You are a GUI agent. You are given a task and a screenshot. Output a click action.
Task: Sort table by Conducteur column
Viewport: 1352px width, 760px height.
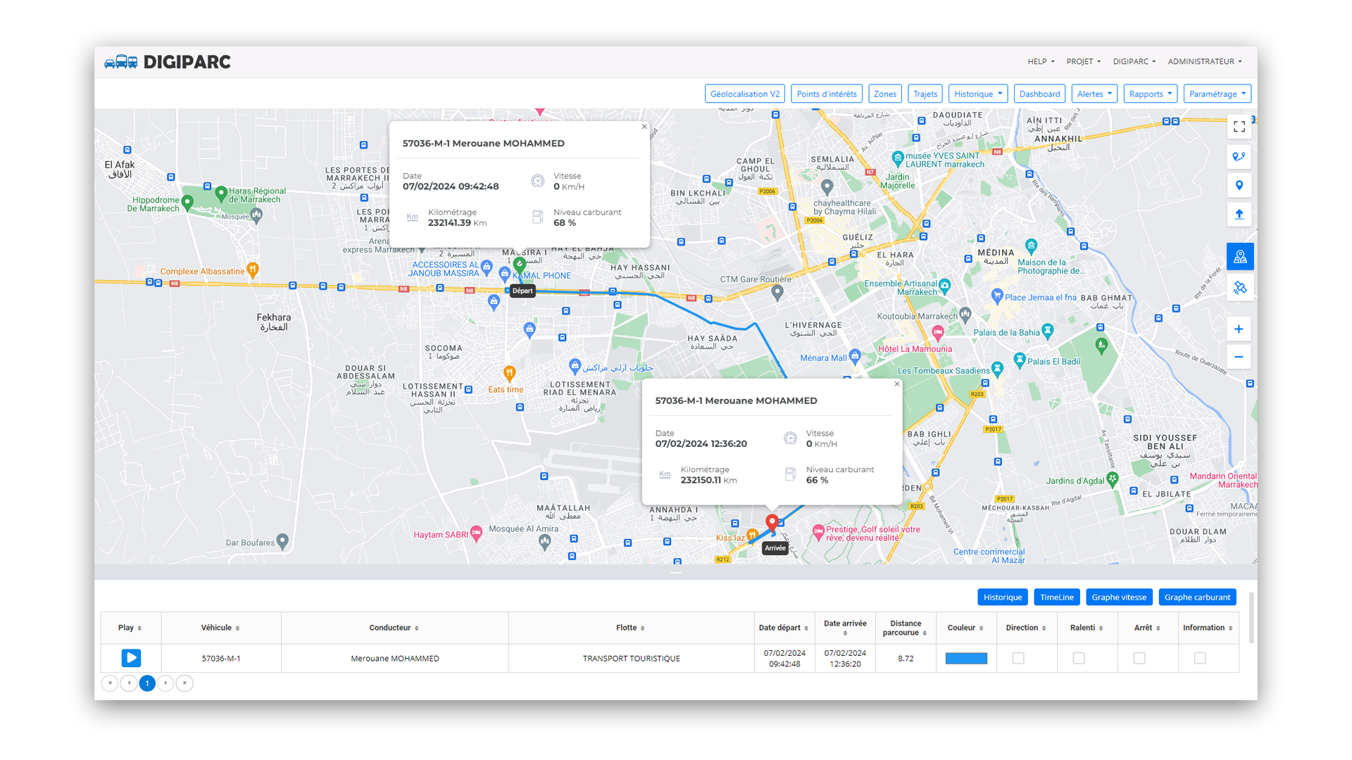click(x=394, y=628)
